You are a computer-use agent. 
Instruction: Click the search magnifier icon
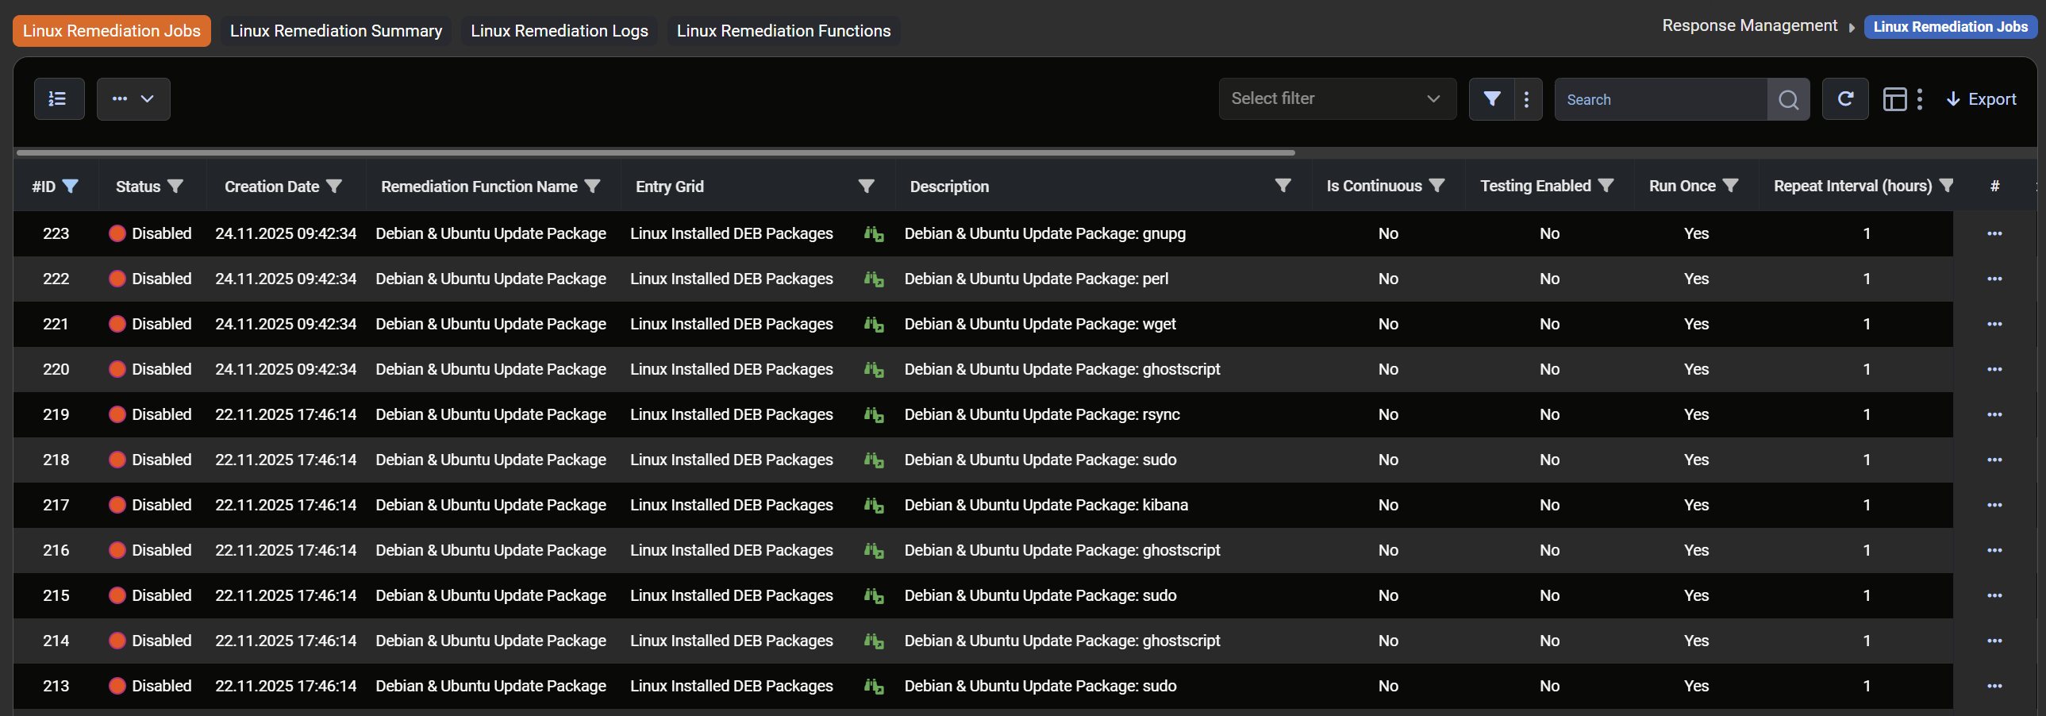tap(1788, 99)
